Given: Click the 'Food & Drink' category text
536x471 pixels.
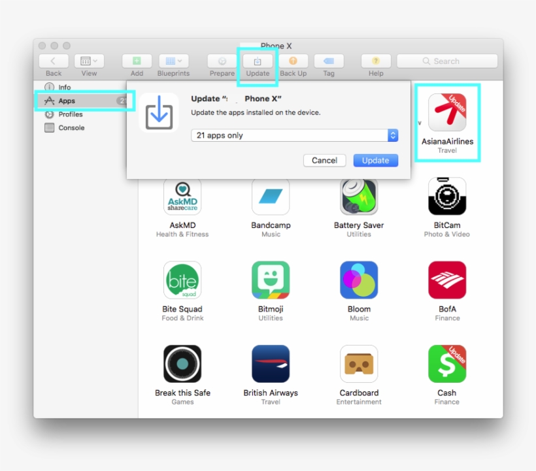Looking at the screenshot, I should pyautogui.click(x=182, y=318).
